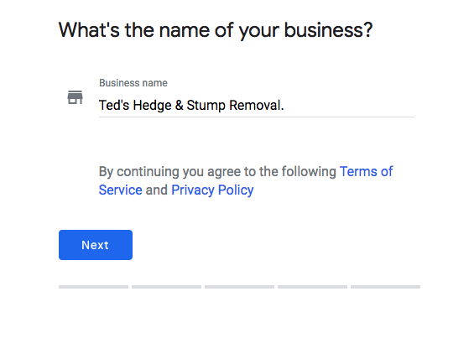Select the third progress step segment
The image size is (469, 354).
point(239,287)
